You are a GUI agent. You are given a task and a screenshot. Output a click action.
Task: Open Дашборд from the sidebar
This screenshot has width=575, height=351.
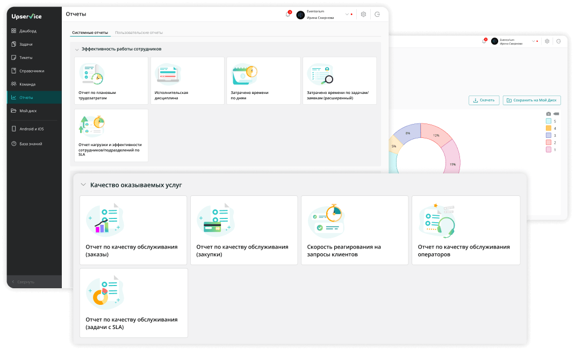27,31
